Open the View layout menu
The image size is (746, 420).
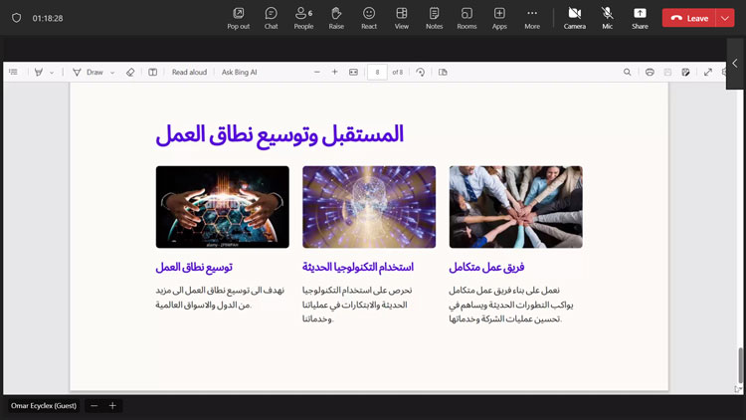(402, 17)
